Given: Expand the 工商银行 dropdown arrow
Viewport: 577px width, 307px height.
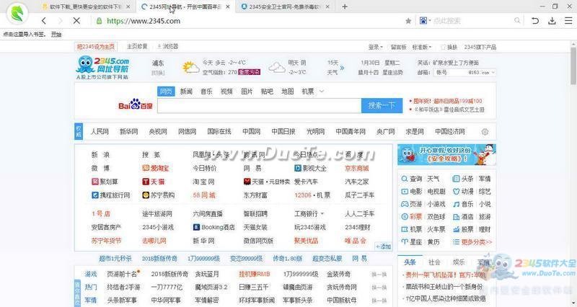Looking at the screenshot, I should coord(322,213).
